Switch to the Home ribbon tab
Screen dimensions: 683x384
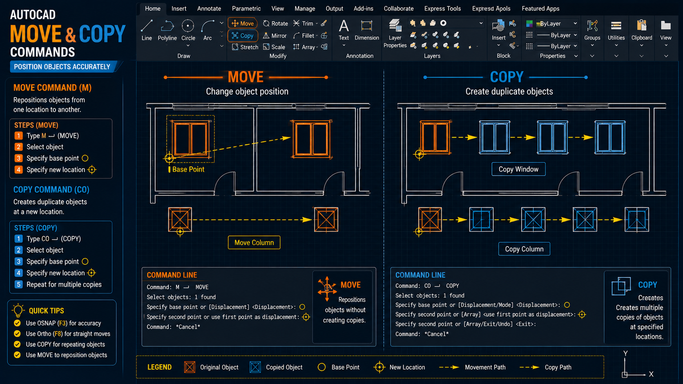[153, 9]
